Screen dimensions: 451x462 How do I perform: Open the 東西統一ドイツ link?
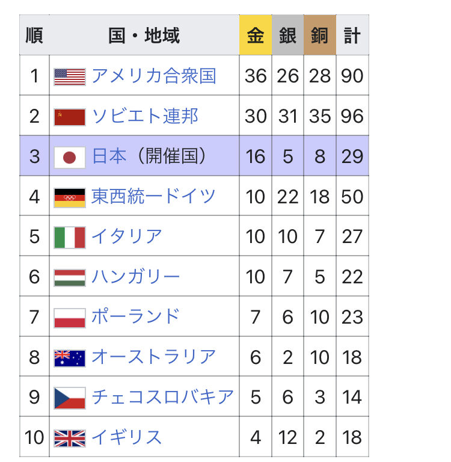point(153,197)
